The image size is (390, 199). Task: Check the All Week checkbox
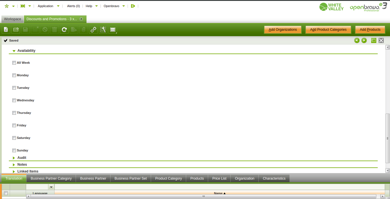click(x=14, y=63)
